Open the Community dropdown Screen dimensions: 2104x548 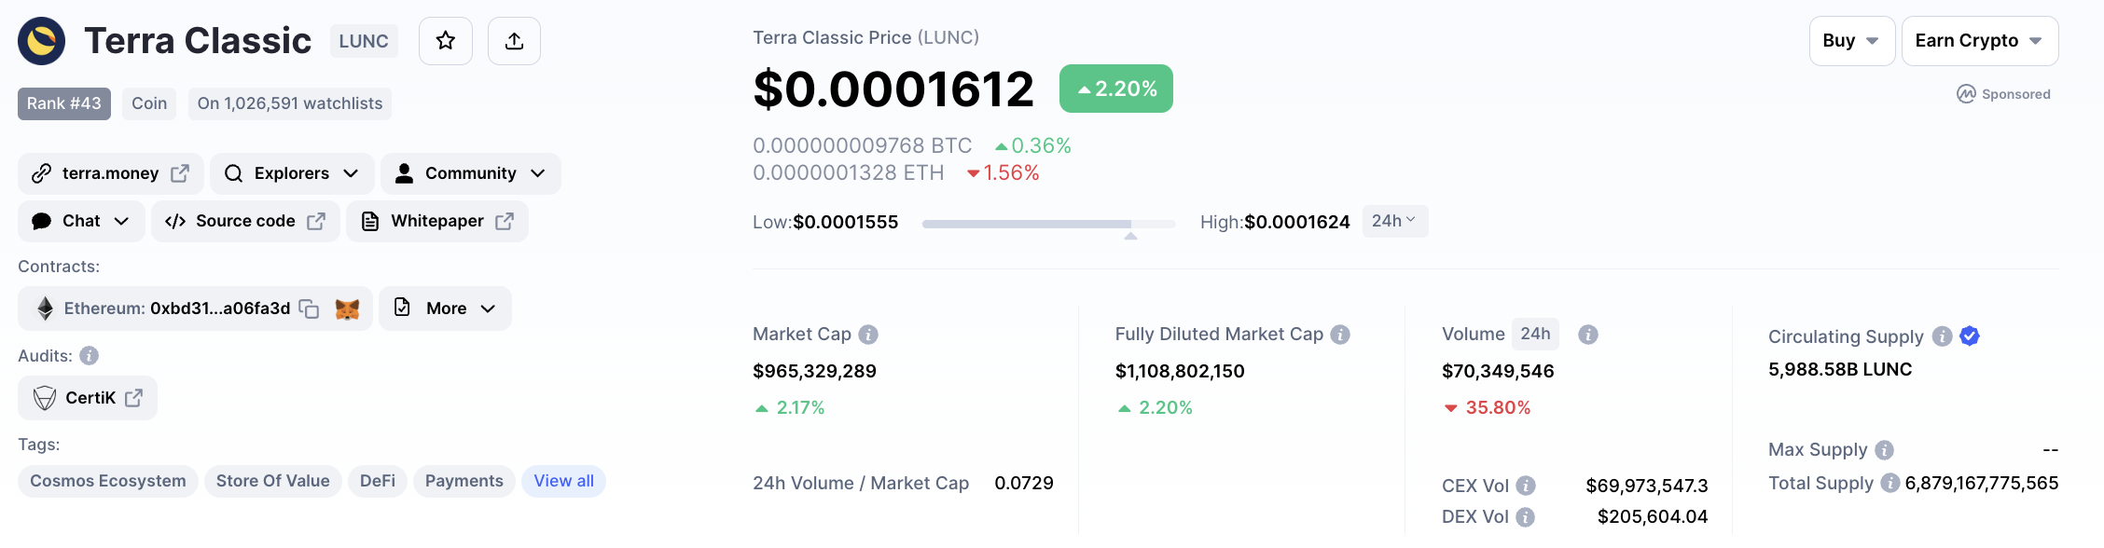coord(471,173)
